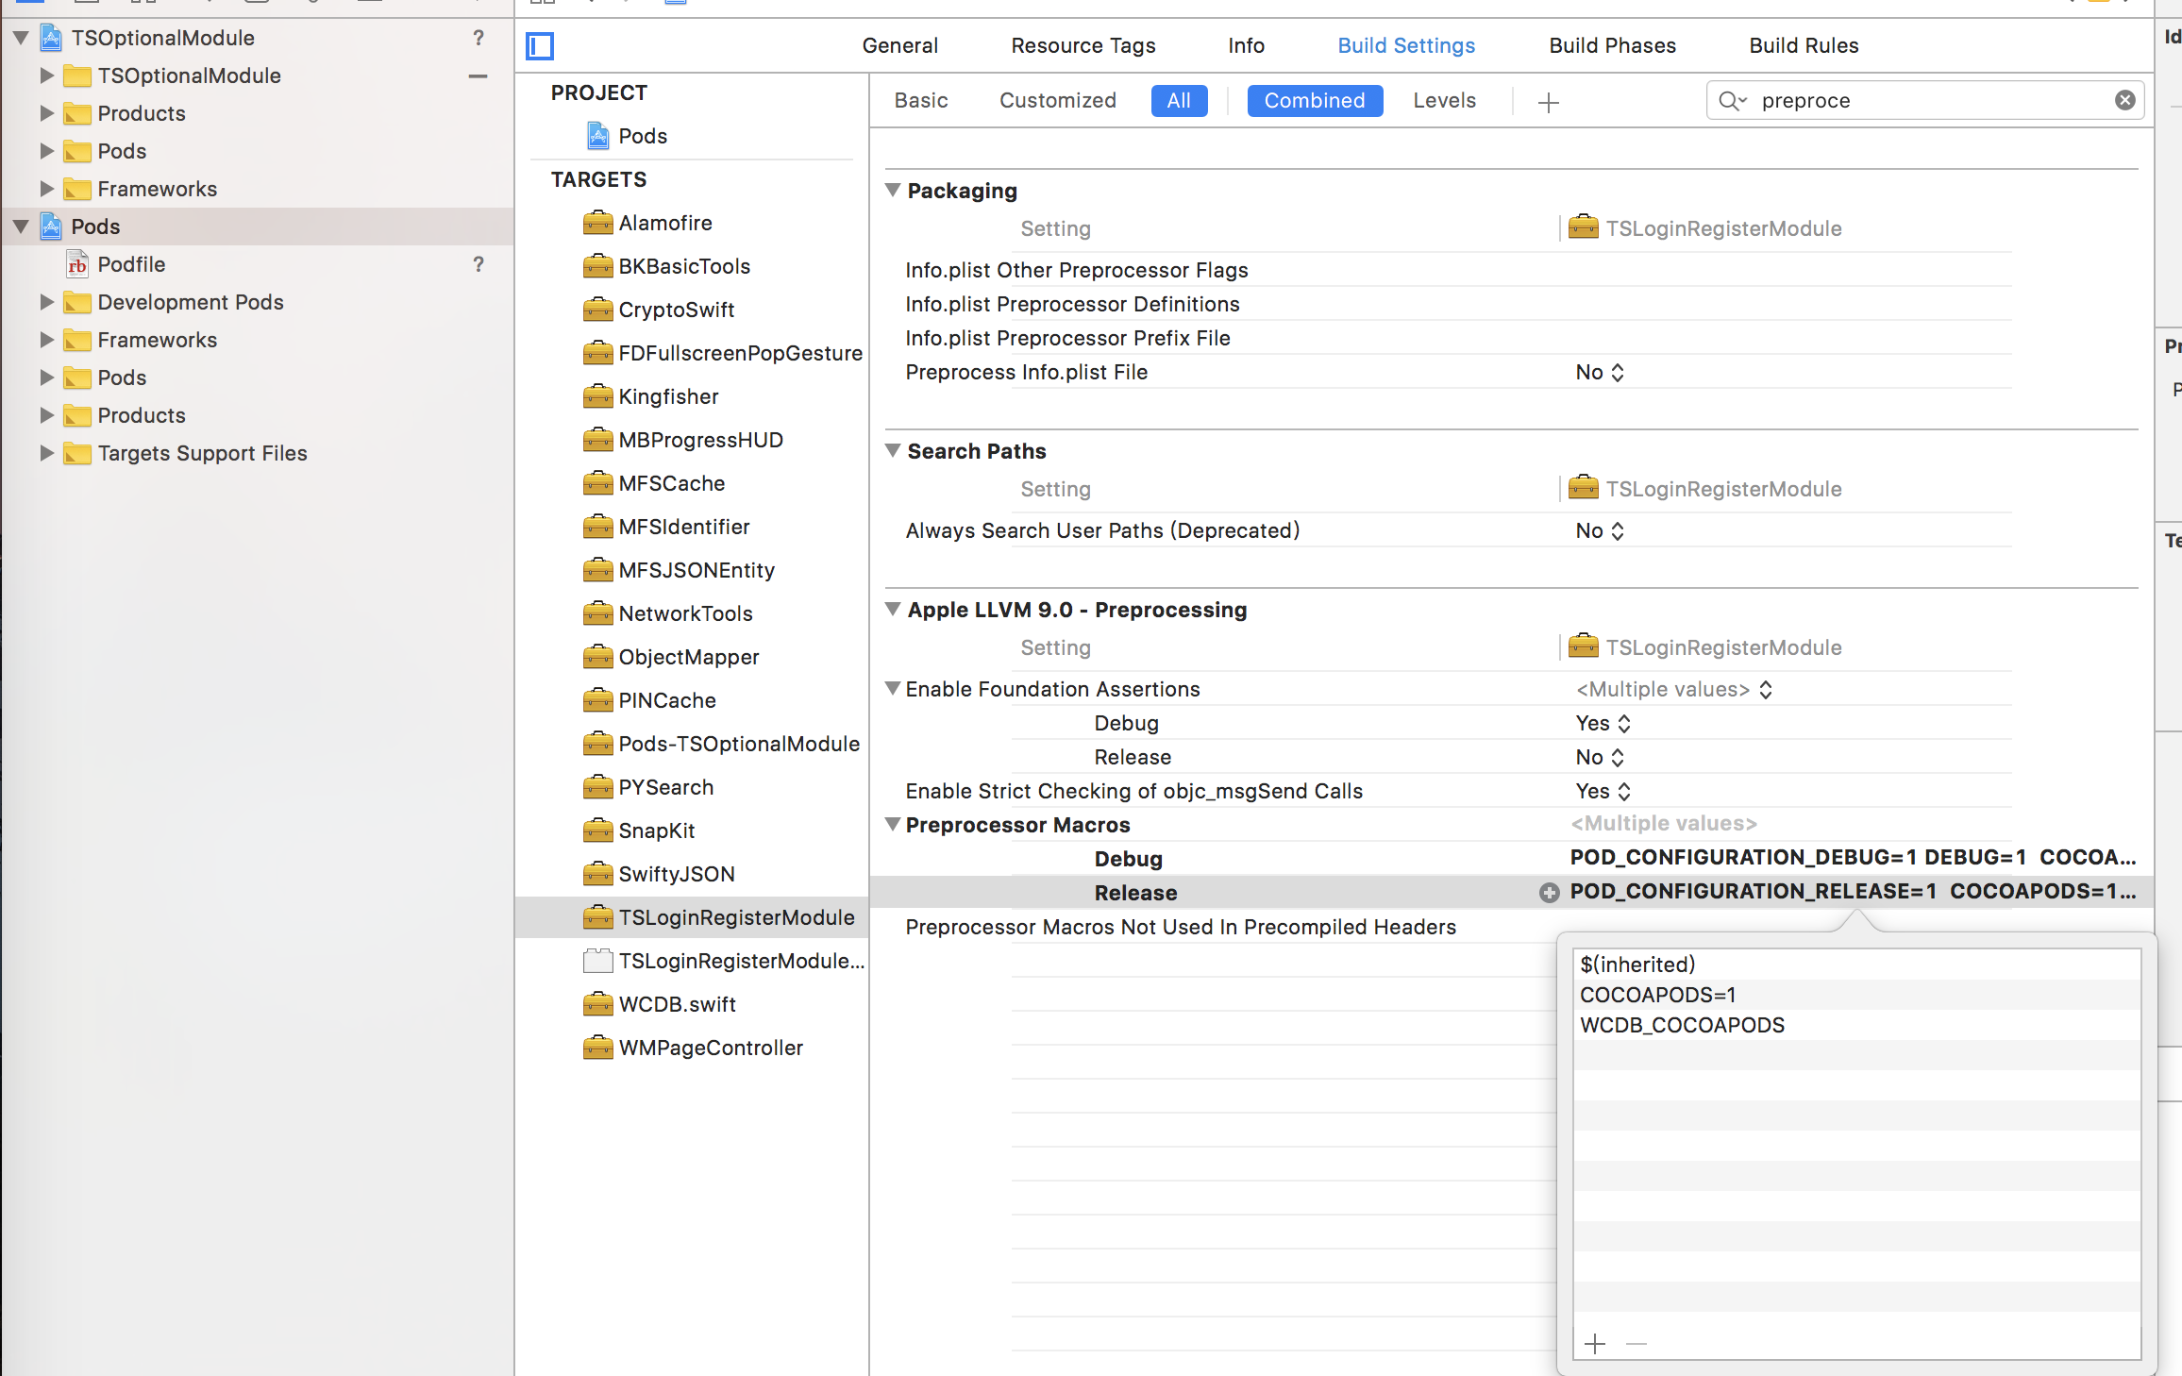Click the Combined view button

click(1315, 101)
